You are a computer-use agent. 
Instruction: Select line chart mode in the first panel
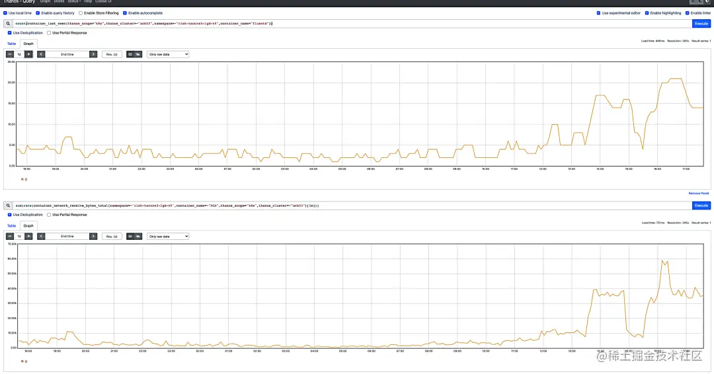point(130,54)
